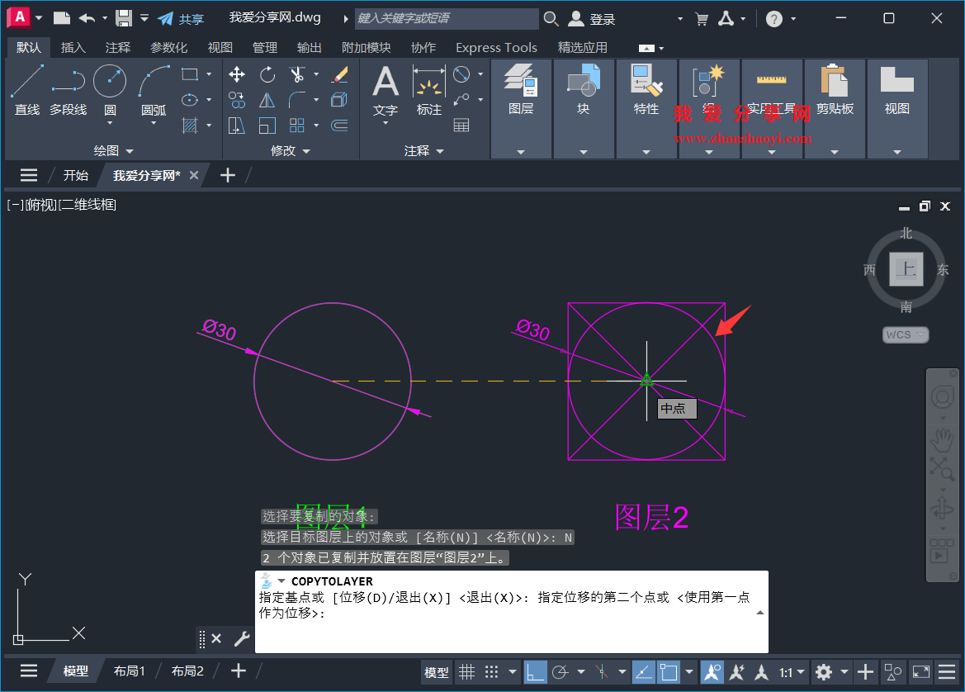
Task: Expand the Modify (修改) panel dropdown
Action: 291,151
